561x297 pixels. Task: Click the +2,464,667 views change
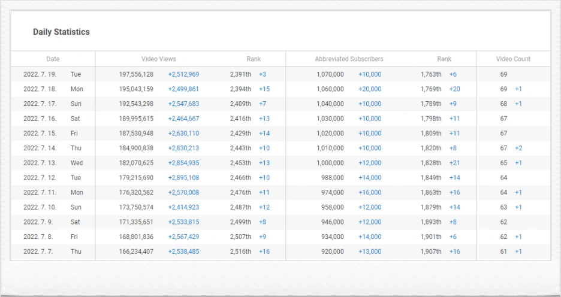[183, 119]
